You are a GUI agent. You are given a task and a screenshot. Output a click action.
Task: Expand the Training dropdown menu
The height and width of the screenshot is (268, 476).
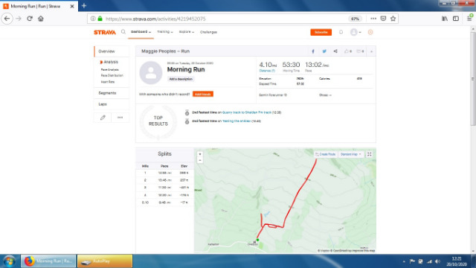point(165,32)
